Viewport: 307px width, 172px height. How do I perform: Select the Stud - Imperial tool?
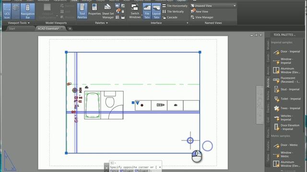click(x=287, y=89)
